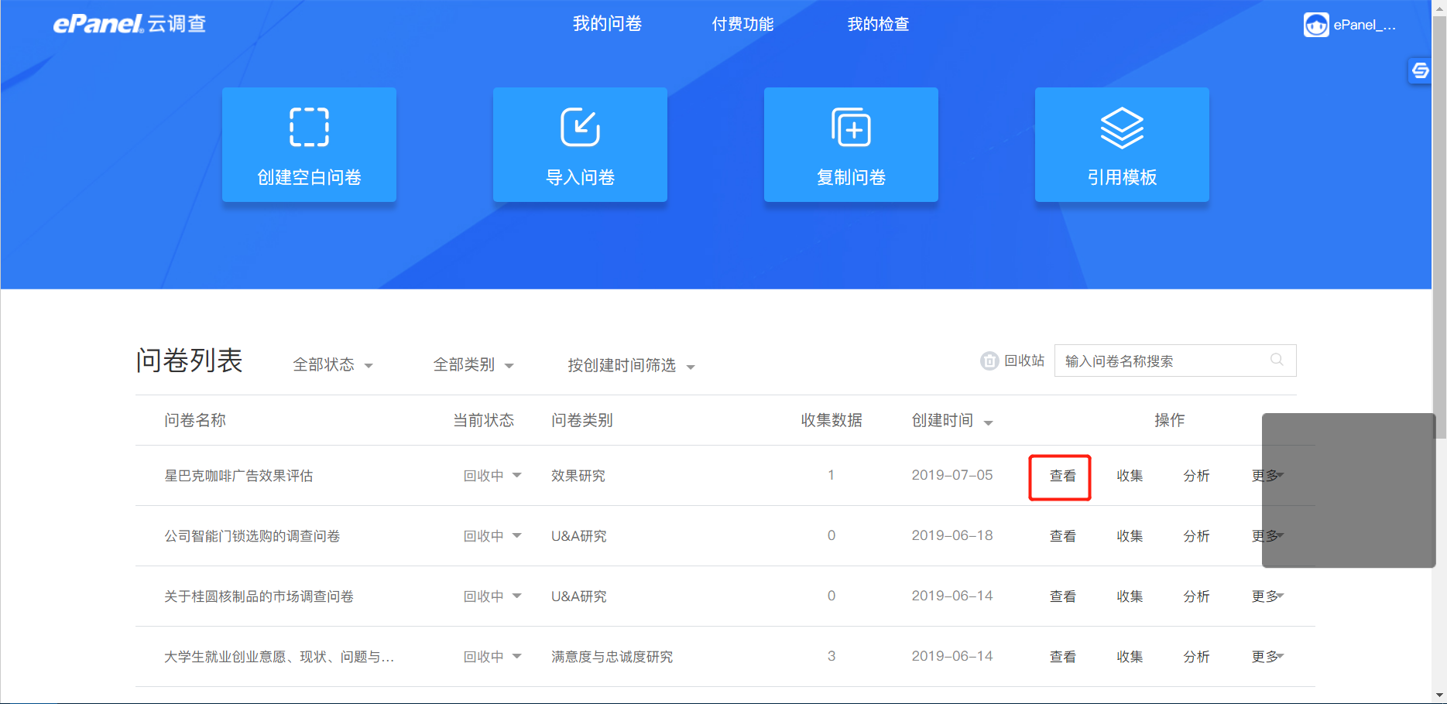Click the 当前状态 column header
Screen dimensions: 1447x704
click(x=484, y=420)
